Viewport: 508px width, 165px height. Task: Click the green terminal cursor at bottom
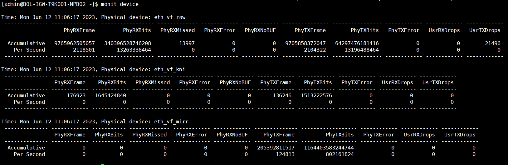[102, 164]
